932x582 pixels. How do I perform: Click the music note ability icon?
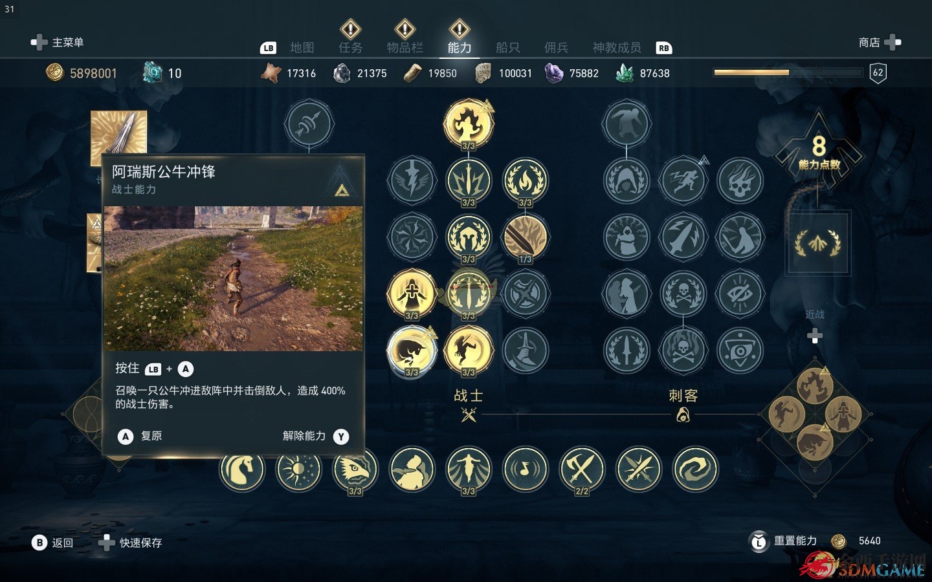(x=525, y=468)
